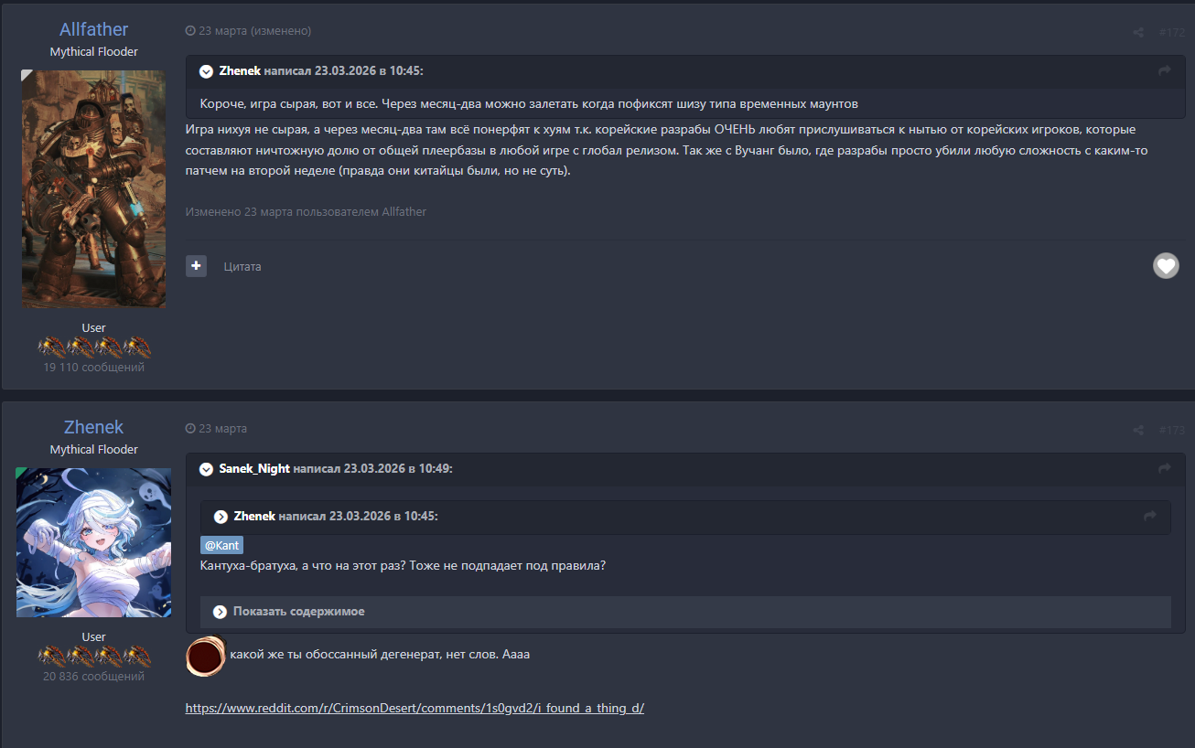Screen dimensions: 1195x748
Task: Open Zhenek's profile from username heading
Action: tap(93, 427)
